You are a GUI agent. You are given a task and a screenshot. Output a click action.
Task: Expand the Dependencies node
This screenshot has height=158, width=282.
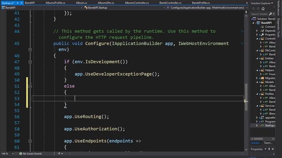pyautogui.click(x=257, y=31)
